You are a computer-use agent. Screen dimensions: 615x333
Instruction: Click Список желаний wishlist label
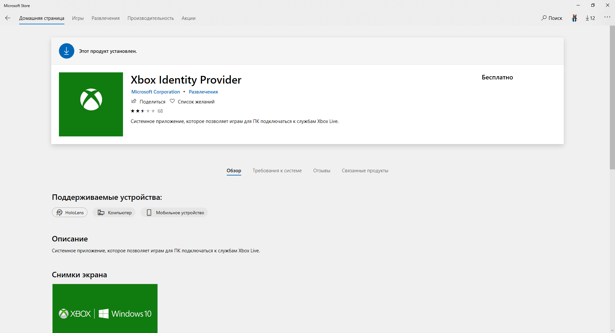pos(196,102)
